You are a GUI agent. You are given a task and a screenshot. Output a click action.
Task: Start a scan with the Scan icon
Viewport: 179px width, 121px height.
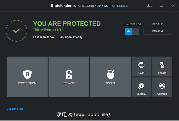(x=141, y=65)
